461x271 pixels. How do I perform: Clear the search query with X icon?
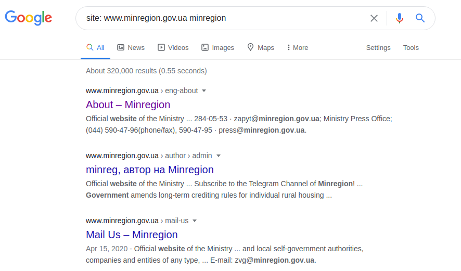[x=374, y=18]
